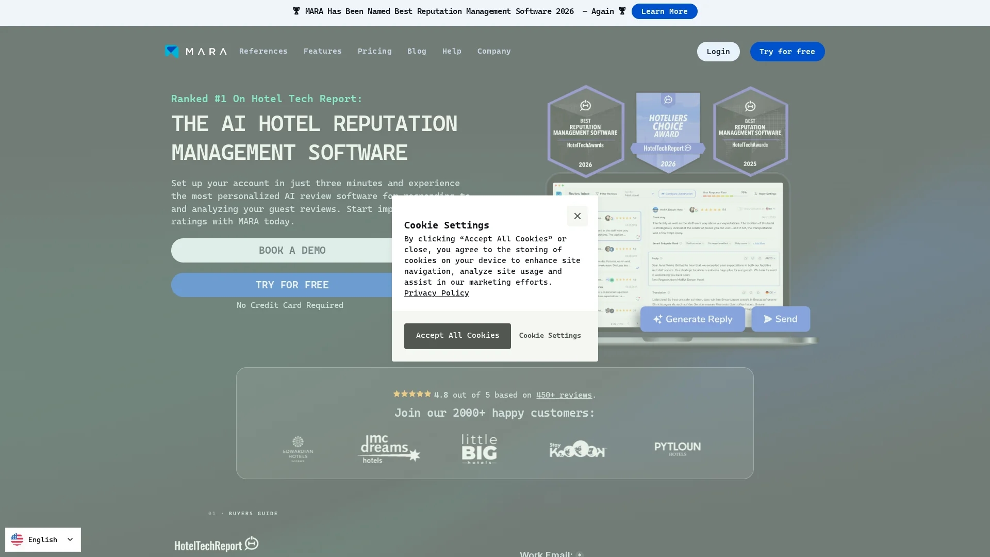Open the Blog link

417,51
